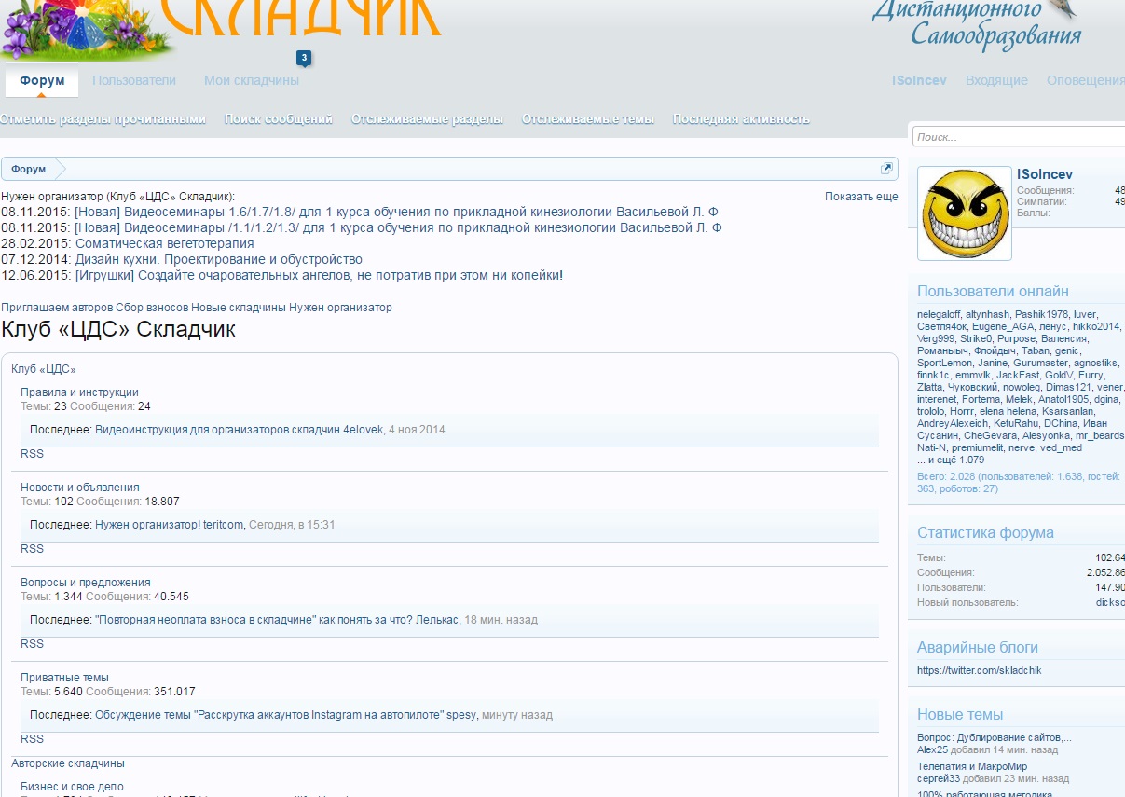Open Видеосеминары 1.6/1.7/1.8 topic
1125x797 pixels.
point(397,212)
